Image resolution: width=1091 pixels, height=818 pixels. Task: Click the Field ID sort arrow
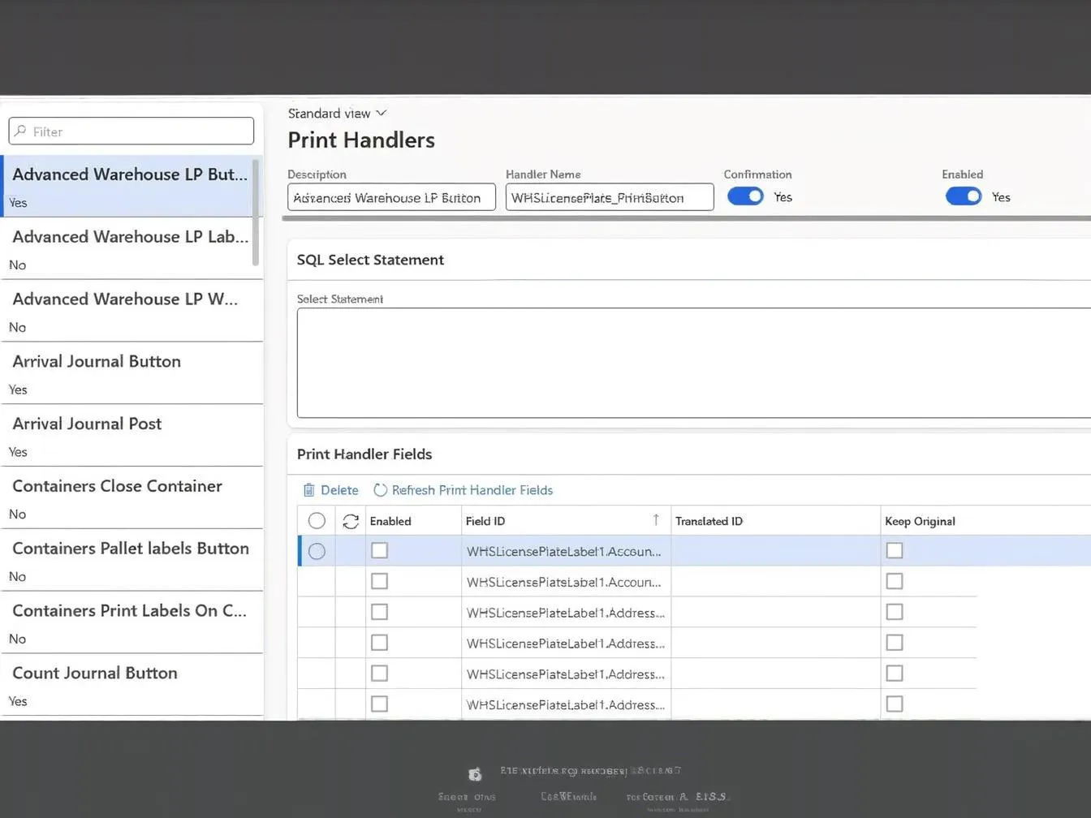coord(656,520)
